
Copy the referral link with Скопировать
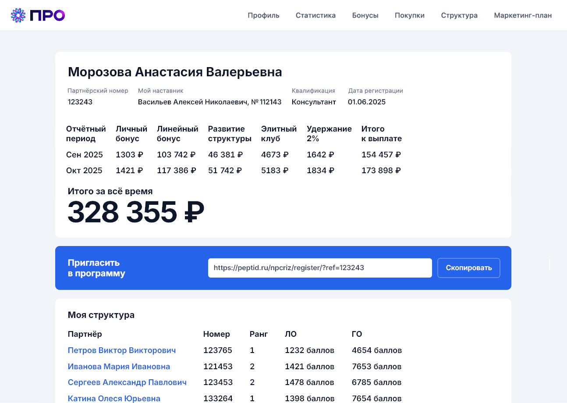coord(469,268)
